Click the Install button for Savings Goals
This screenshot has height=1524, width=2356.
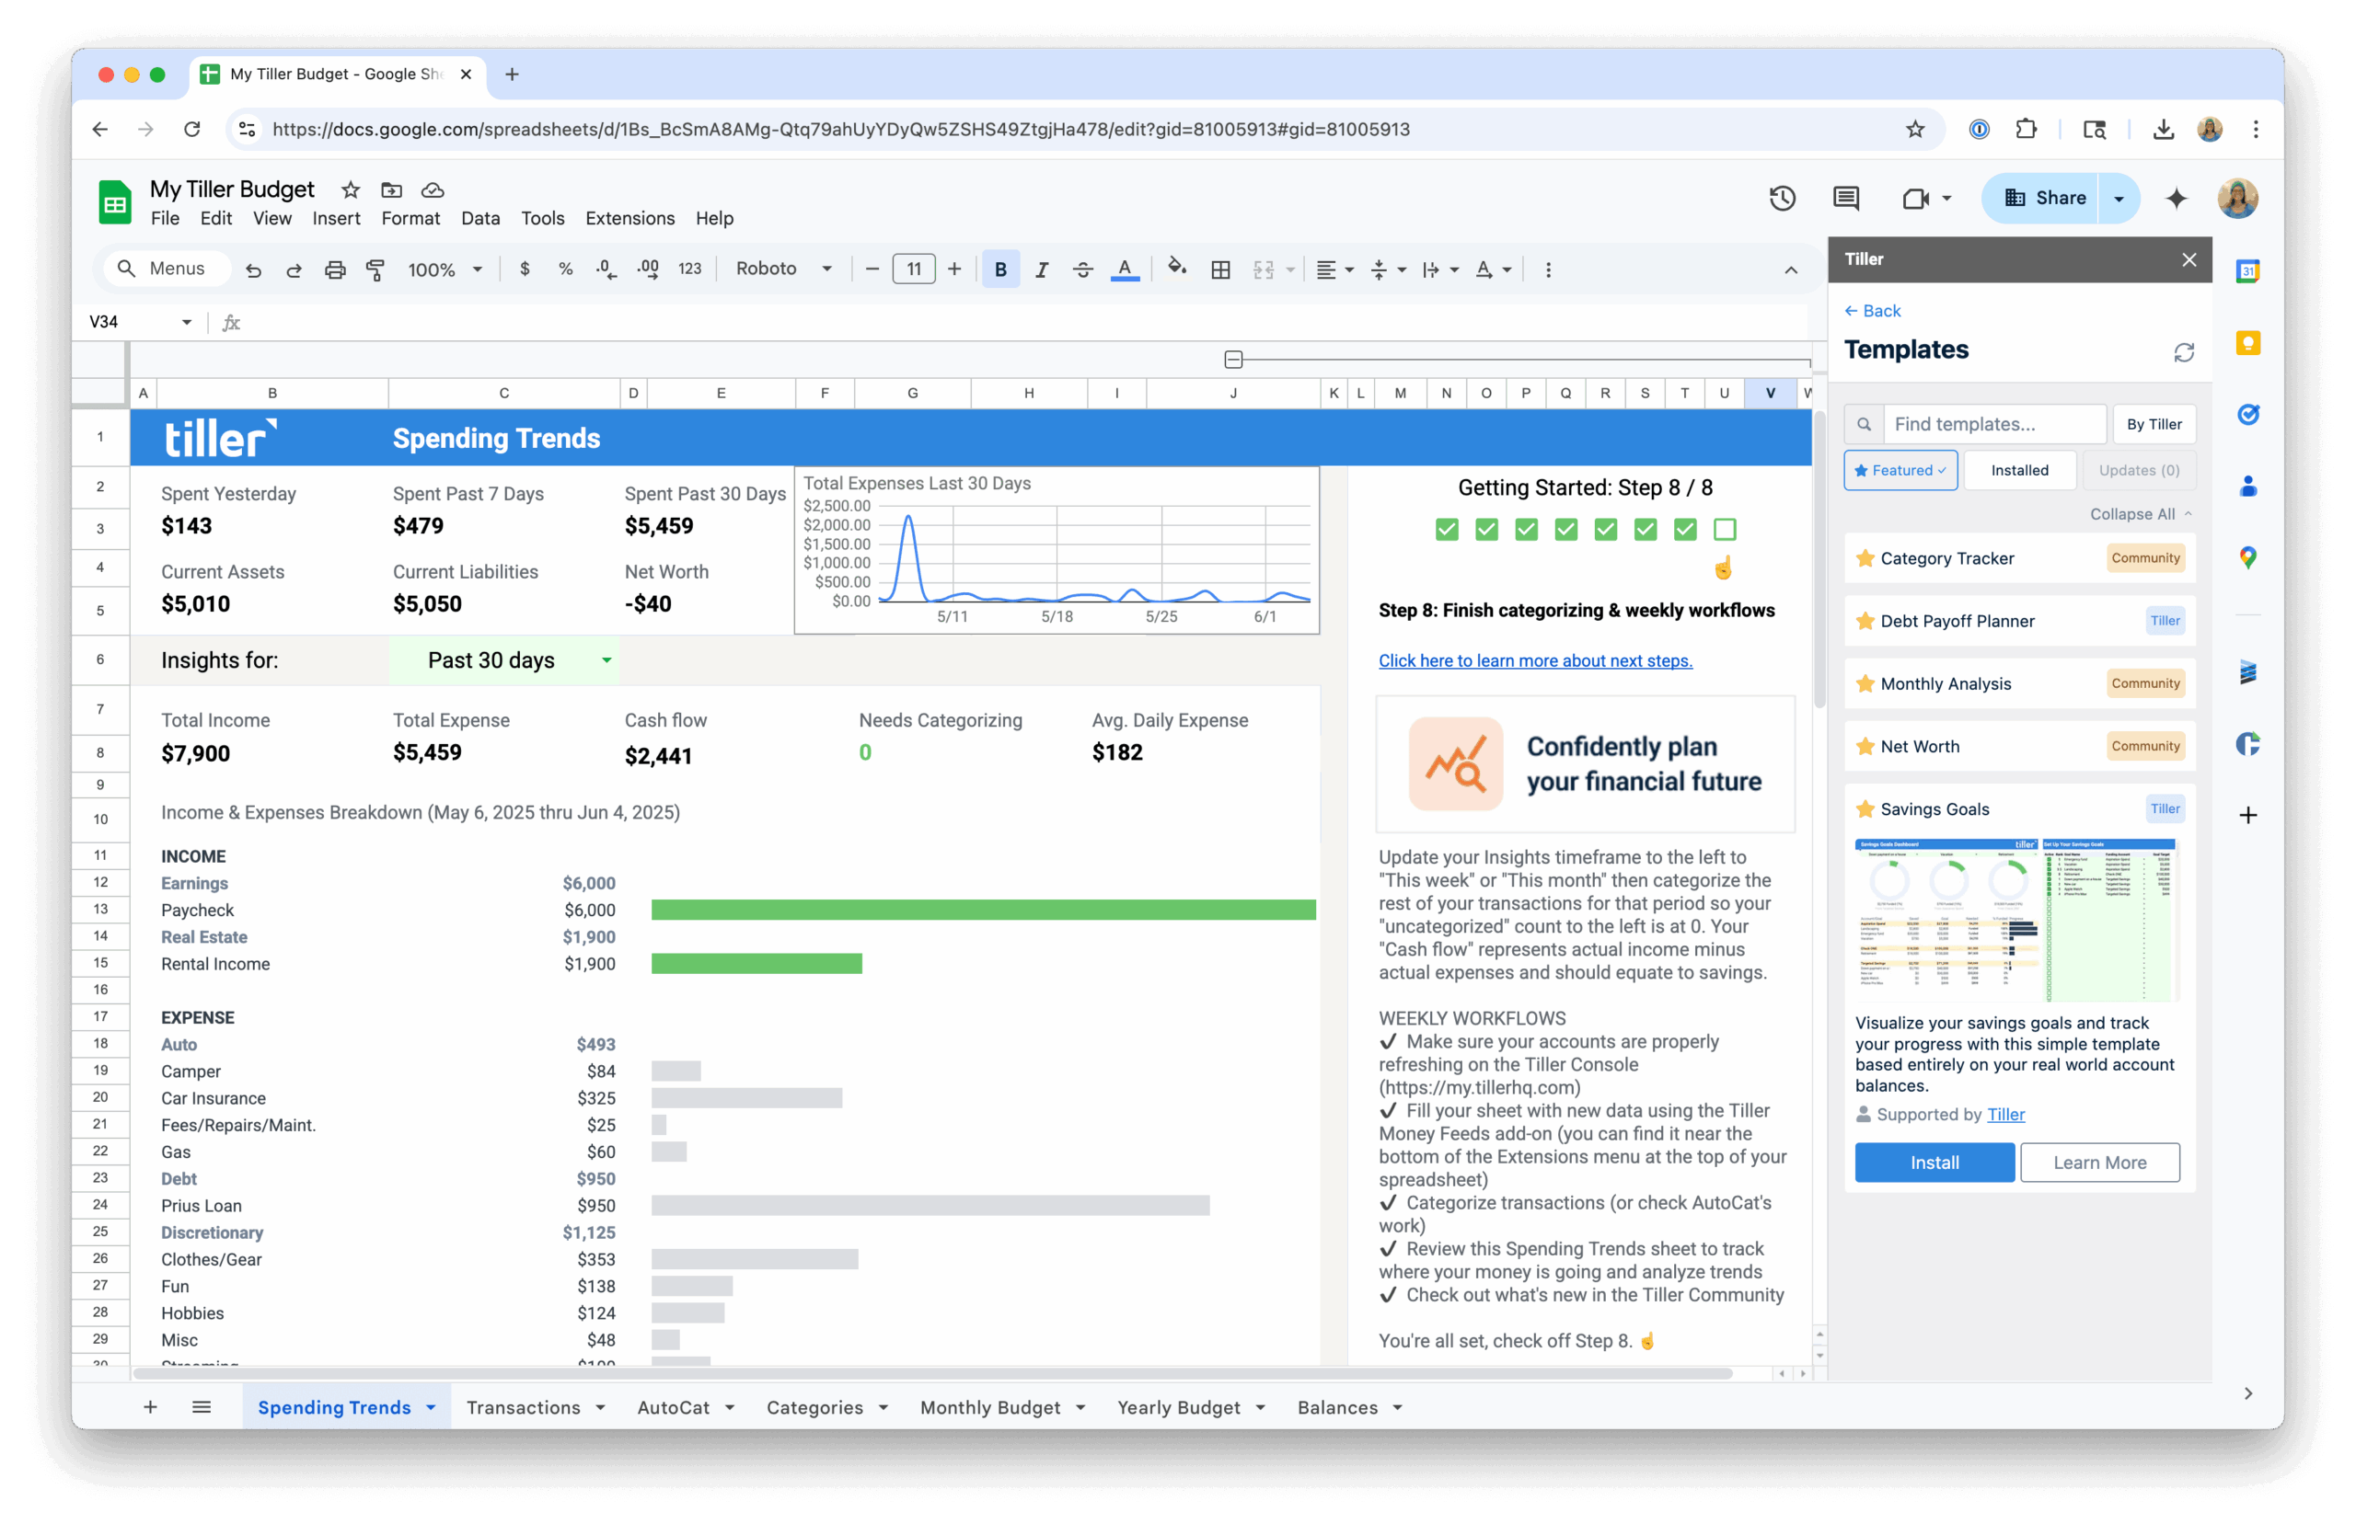(x=1934, y=1163)
